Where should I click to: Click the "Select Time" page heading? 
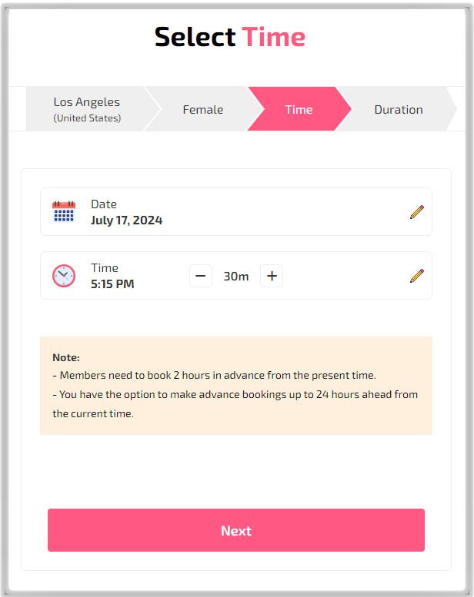point(229,36)
